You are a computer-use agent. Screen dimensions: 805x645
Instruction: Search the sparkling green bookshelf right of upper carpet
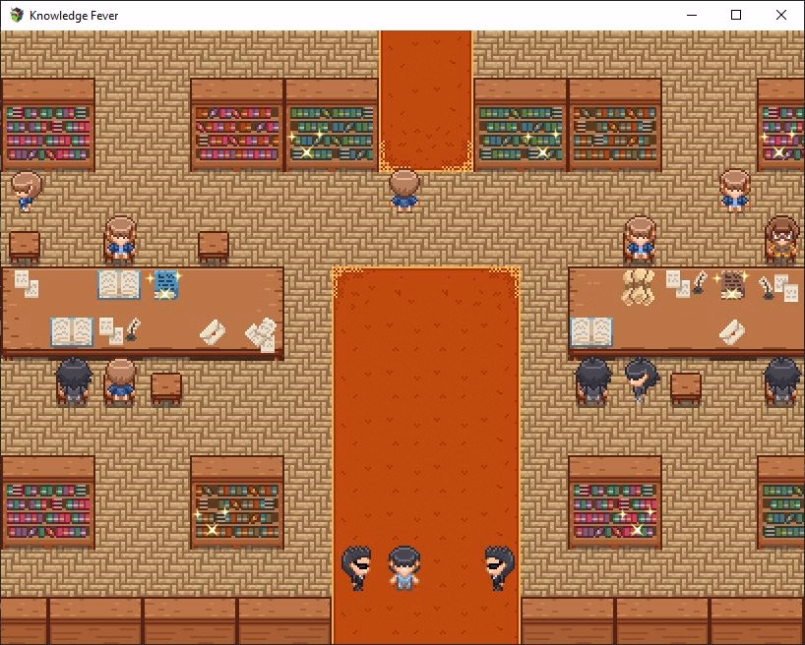coord(520,125)
